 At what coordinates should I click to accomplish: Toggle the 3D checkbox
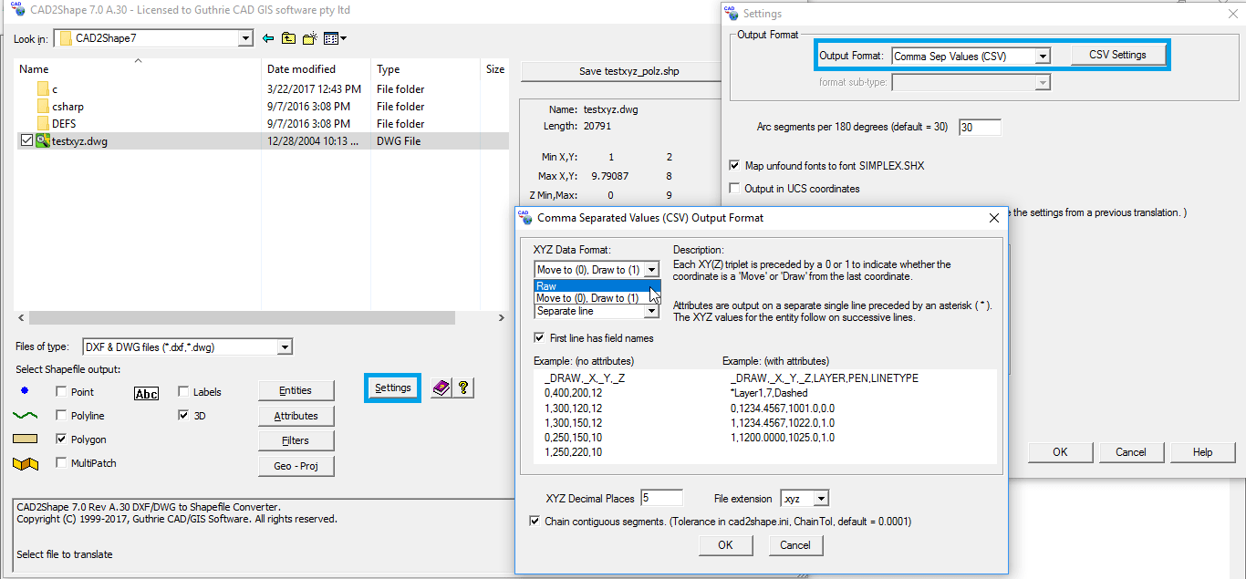tap(183, 416)
